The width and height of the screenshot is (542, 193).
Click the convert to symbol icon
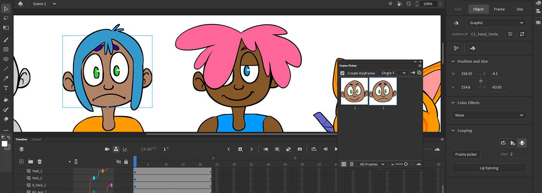(x=472, y=48)
